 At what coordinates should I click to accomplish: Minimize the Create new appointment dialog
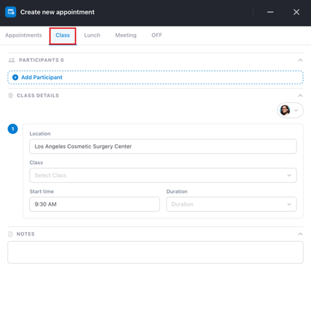pos(271,12)
